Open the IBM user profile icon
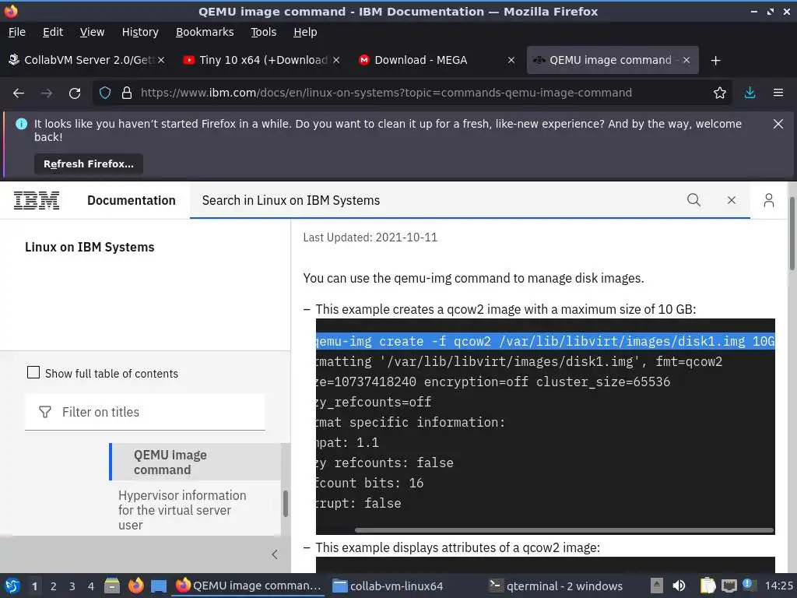This screenshot has height=598, width=797. 768,200
